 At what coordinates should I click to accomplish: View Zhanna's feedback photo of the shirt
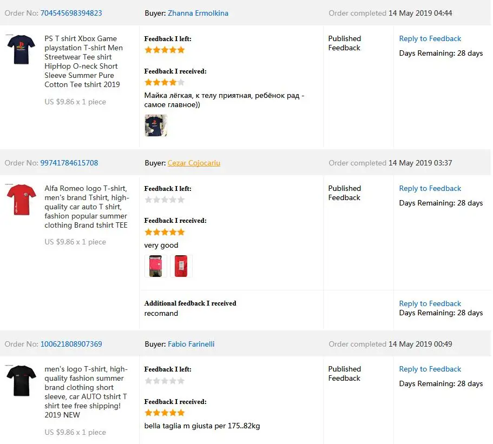point(156,125)
